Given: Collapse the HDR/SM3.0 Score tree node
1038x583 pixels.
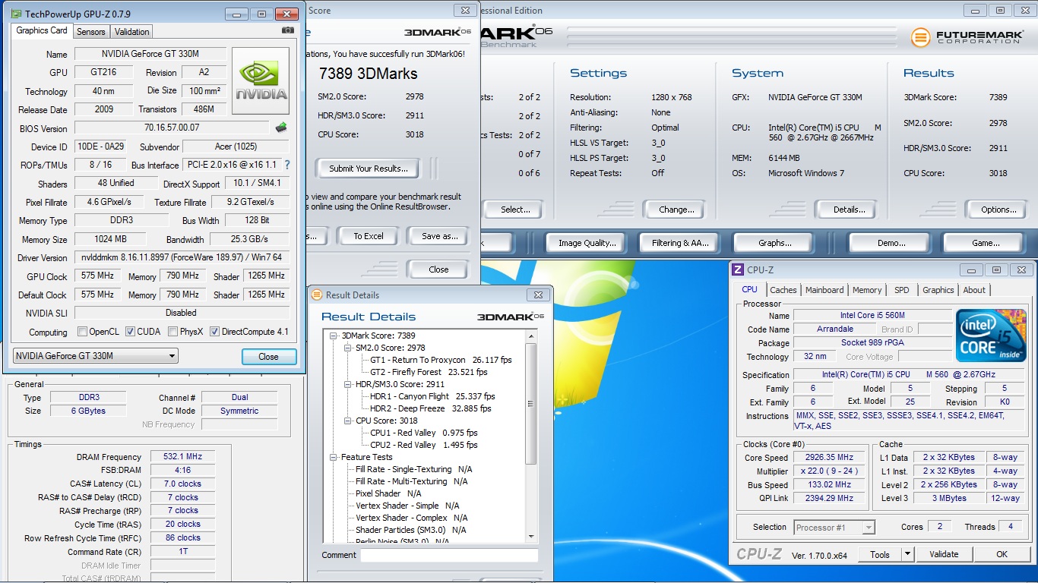Looking at the screenshot, I should [348, 384].
